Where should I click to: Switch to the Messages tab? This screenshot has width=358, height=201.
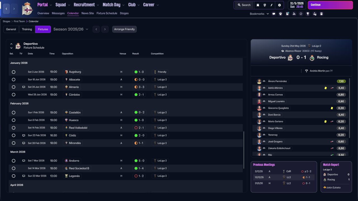pos(58,13)
